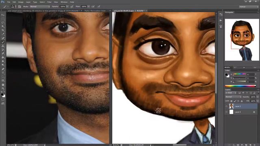The width and height of the screenshot is (260, 146).
Task: Open the File menu
Action: pos(9,2)
